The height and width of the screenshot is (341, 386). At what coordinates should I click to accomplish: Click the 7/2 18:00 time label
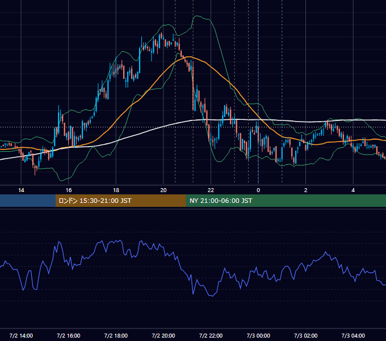[x=116, y=336]
